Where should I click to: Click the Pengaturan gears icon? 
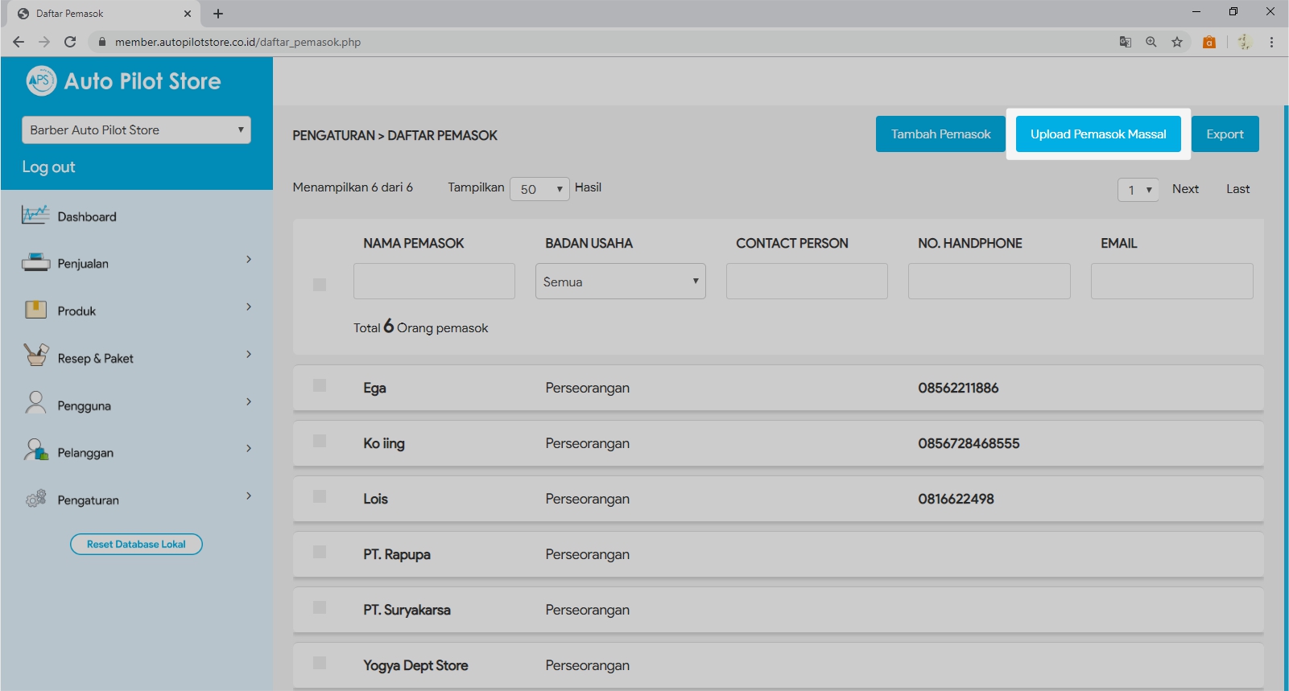click(x=35, y=499)
